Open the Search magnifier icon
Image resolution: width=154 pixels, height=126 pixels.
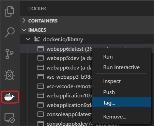pyautogui.click(x=10, y=32)
